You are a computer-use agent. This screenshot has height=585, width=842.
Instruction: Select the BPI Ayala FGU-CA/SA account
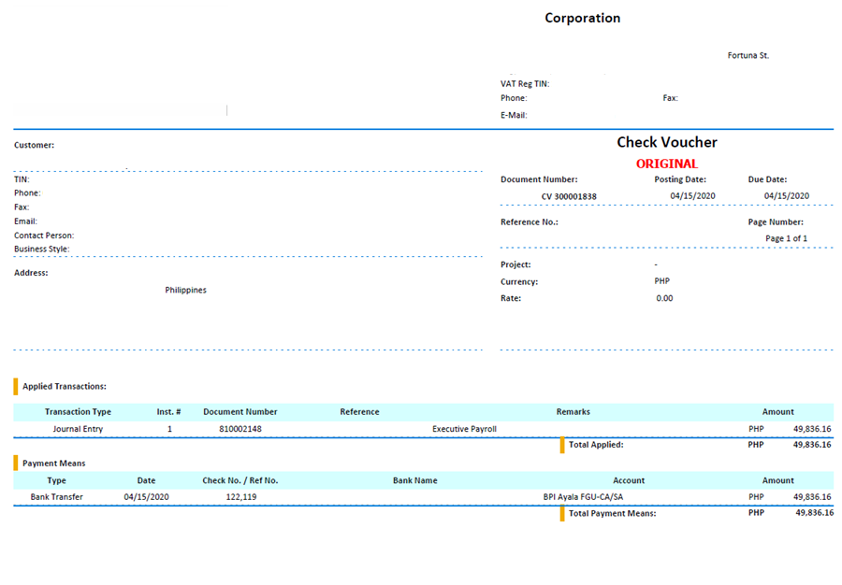[x=583, y=497]
